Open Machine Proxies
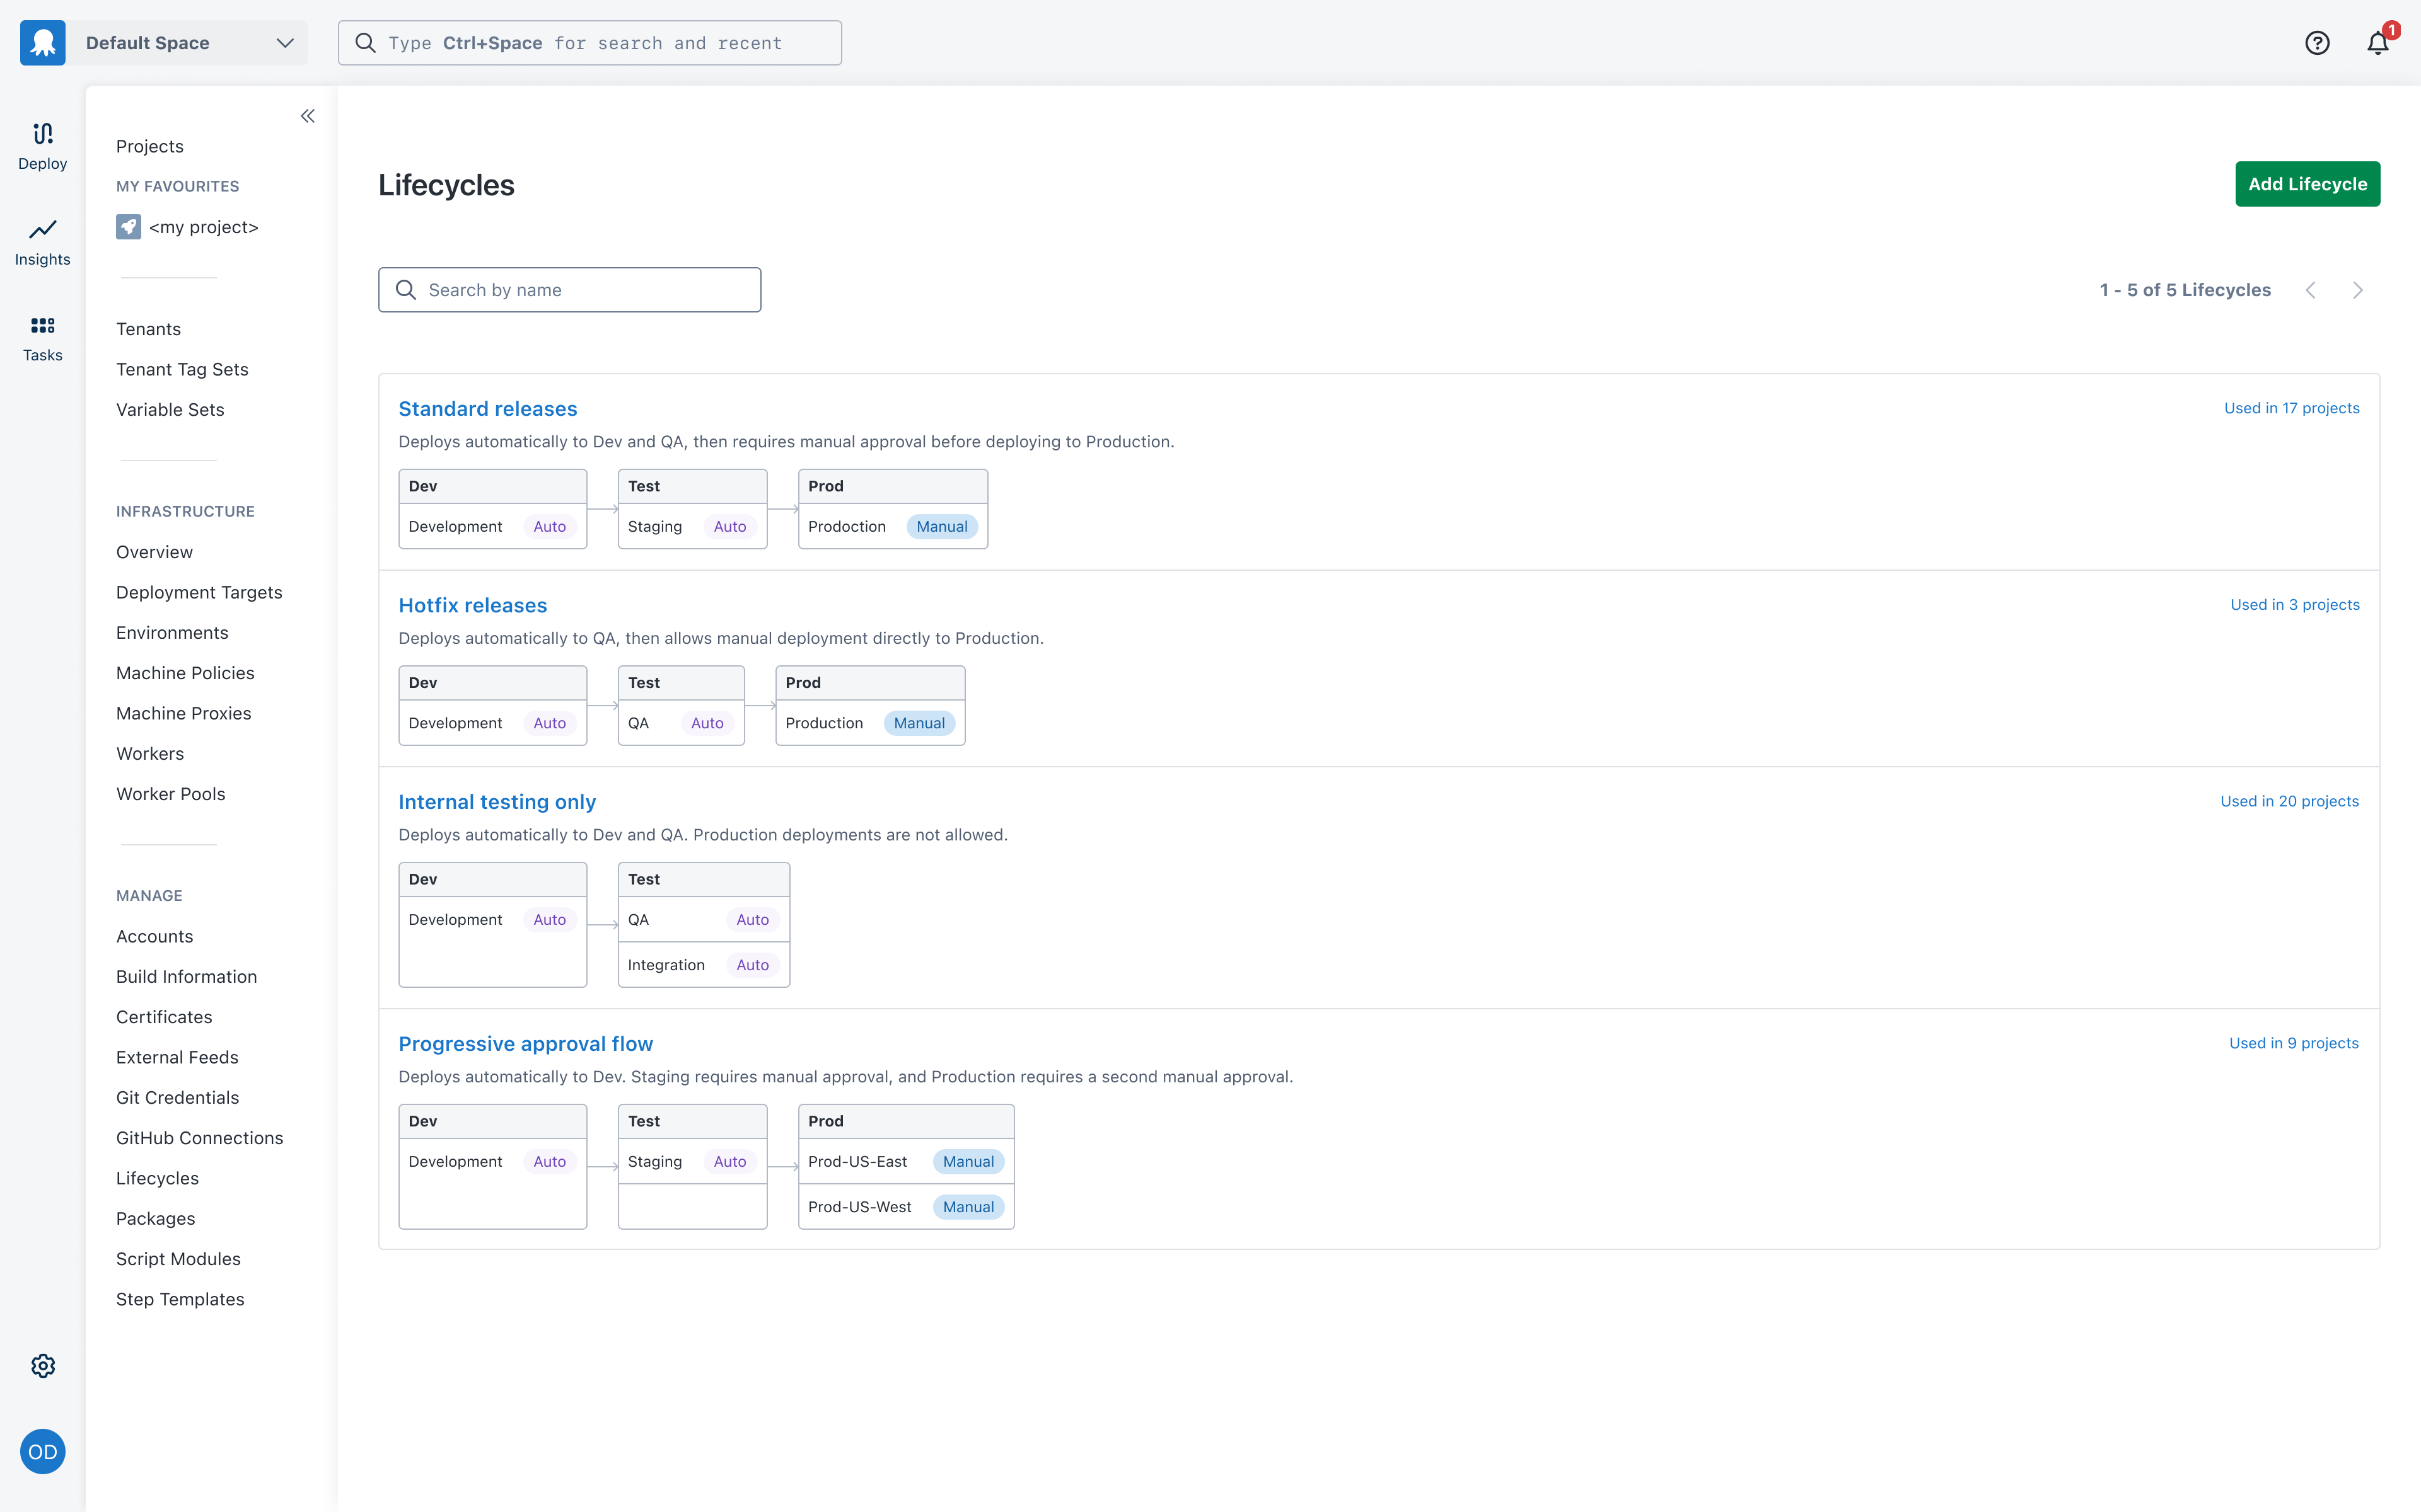2421x1512 pixels. tap(184, 713)
